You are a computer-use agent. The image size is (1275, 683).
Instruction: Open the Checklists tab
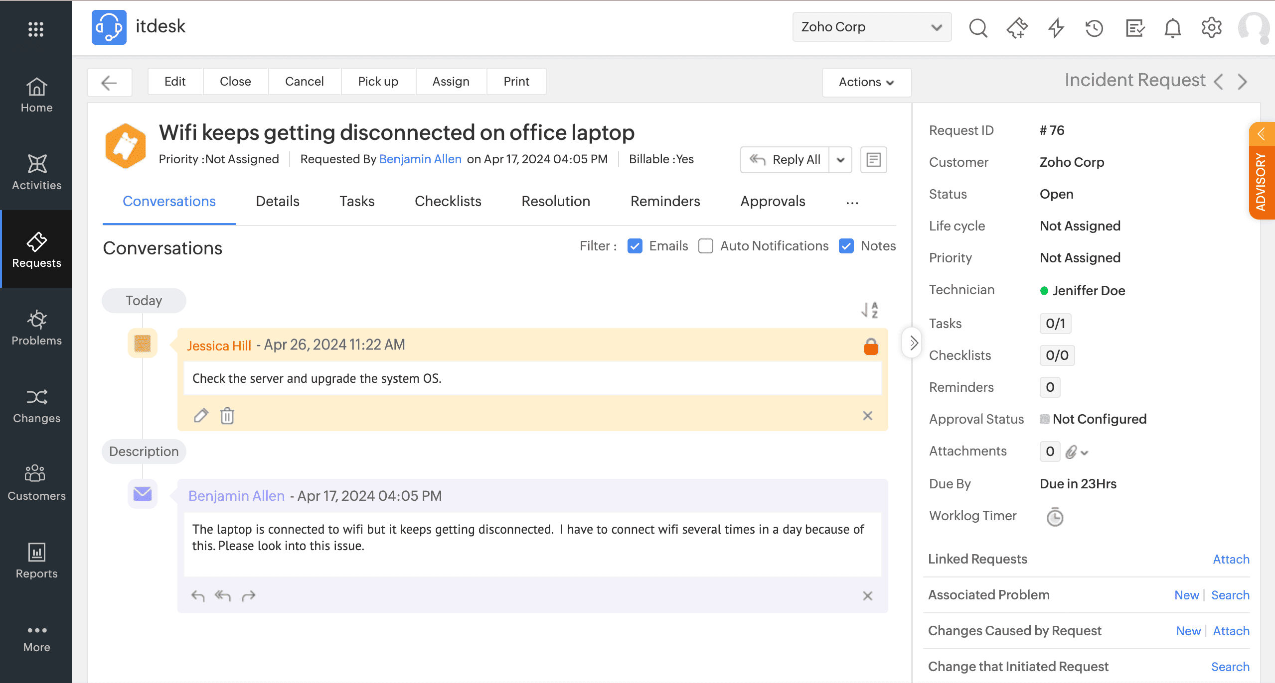(448, 201)
